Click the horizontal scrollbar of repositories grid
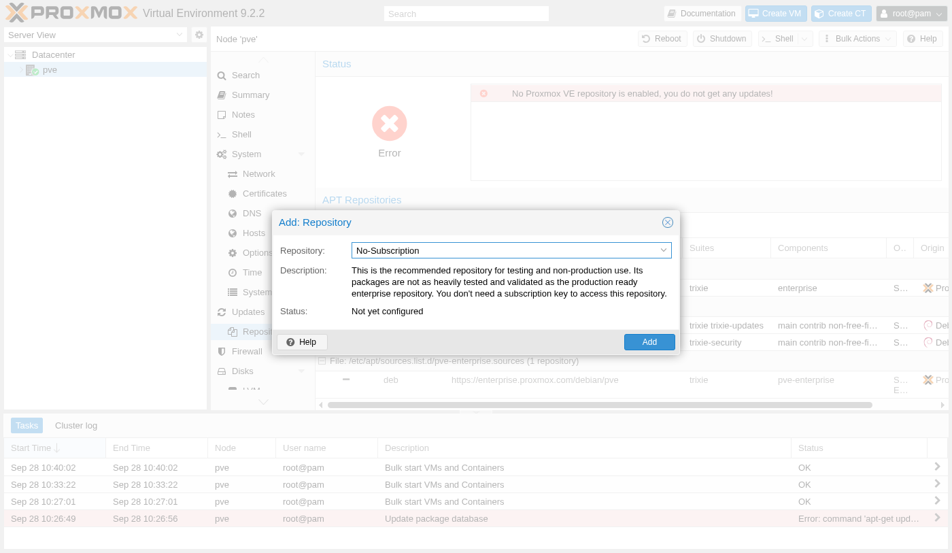Screen dimensions: 952x553 (600, 405)
